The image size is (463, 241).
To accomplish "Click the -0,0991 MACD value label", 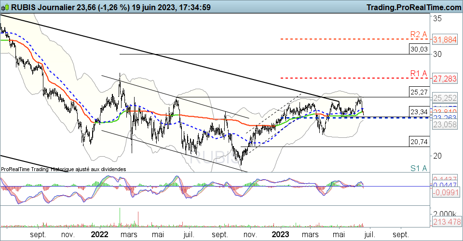I will 445,193.
